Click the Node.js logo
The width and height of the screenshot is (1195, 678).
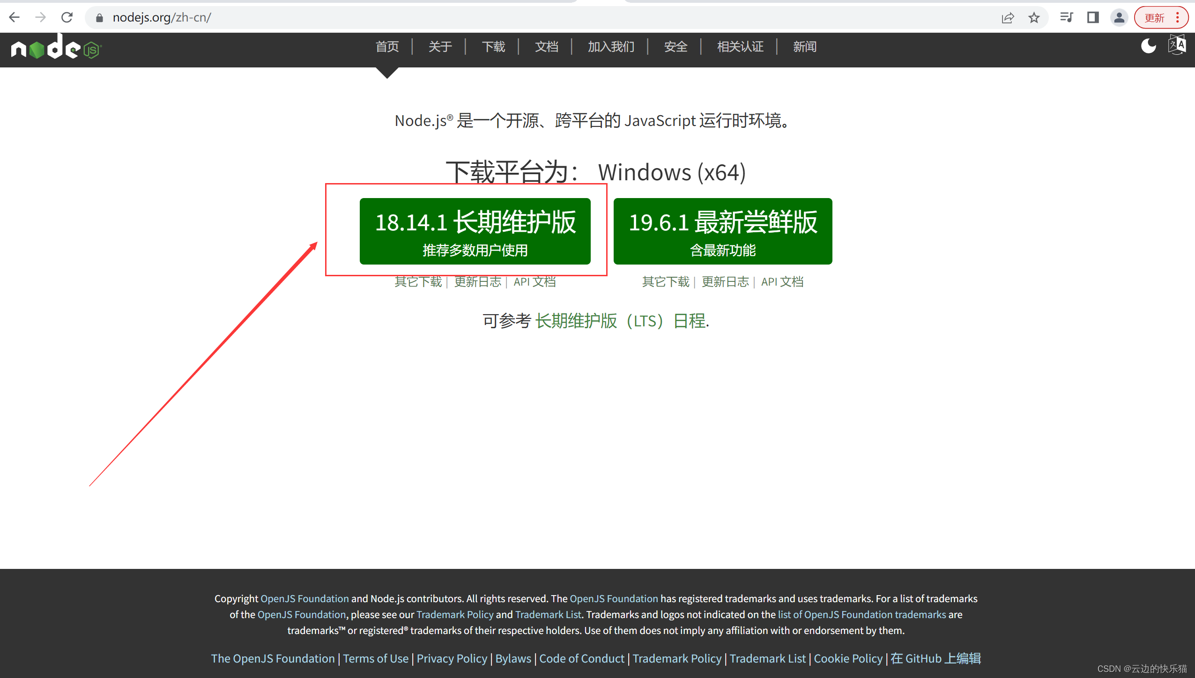[56, 47]
